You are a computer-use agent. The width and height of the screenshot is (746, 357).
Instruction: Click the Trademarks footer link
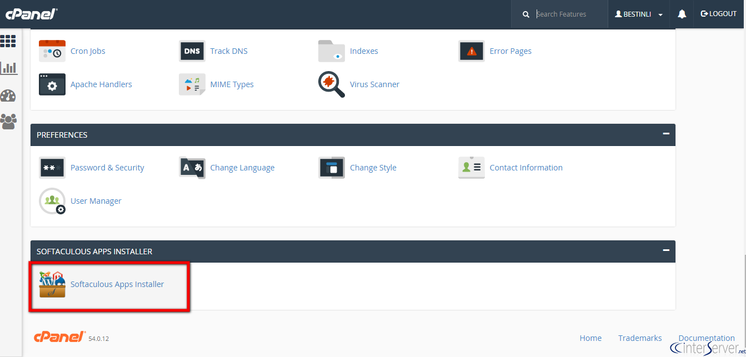640,338
